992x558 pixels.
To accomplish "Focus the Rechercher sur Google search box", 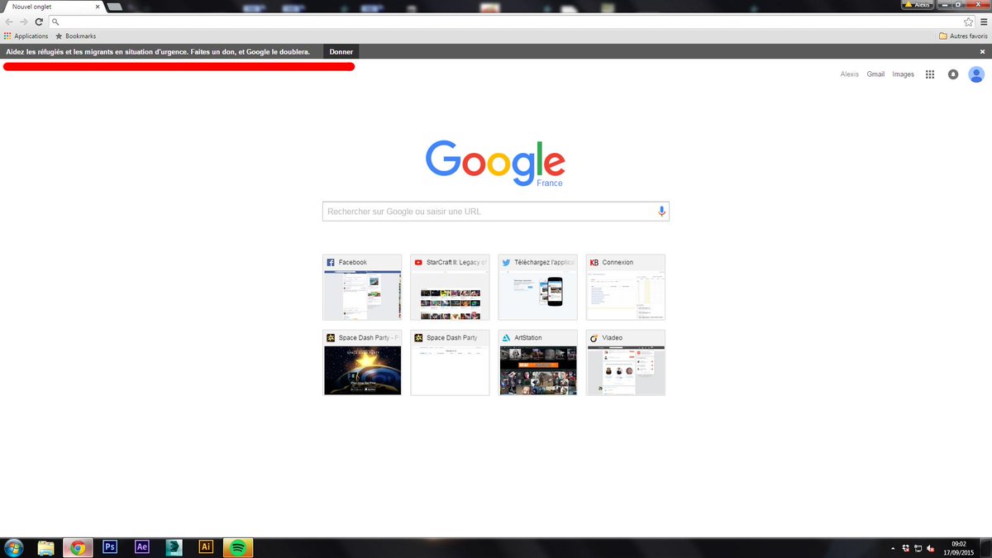I will [495, 212].
